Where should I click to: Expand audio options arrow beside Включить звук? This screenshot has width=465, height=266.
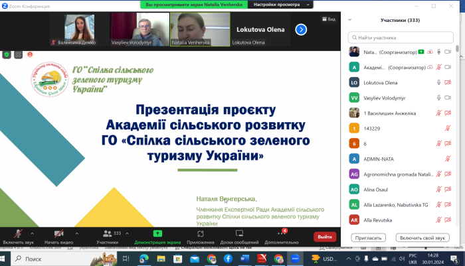point(32,233)
